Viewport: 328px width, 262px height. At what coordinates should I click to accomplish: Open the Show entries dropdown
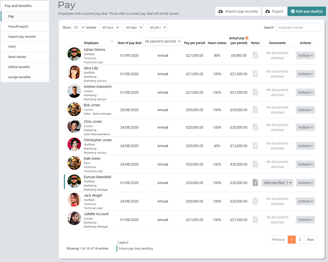click(x=78, y=27)
